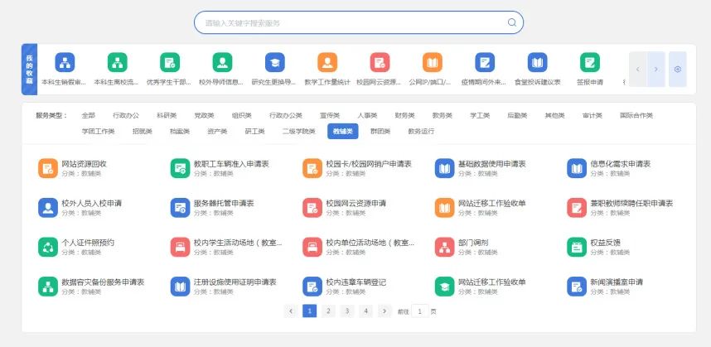Select the 个人证件照预约 icon
The width and height of the screenshot is (711, 347).
click(47, 247)
